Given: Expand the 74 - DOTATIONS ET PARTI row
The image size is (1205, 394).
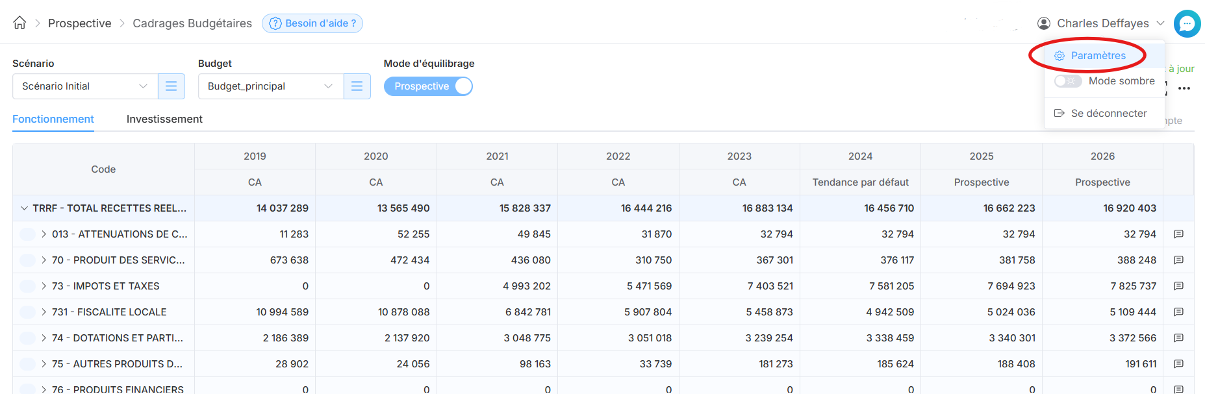Looking at the screenshot, I should pyautogui.click(x=44, y=338).
